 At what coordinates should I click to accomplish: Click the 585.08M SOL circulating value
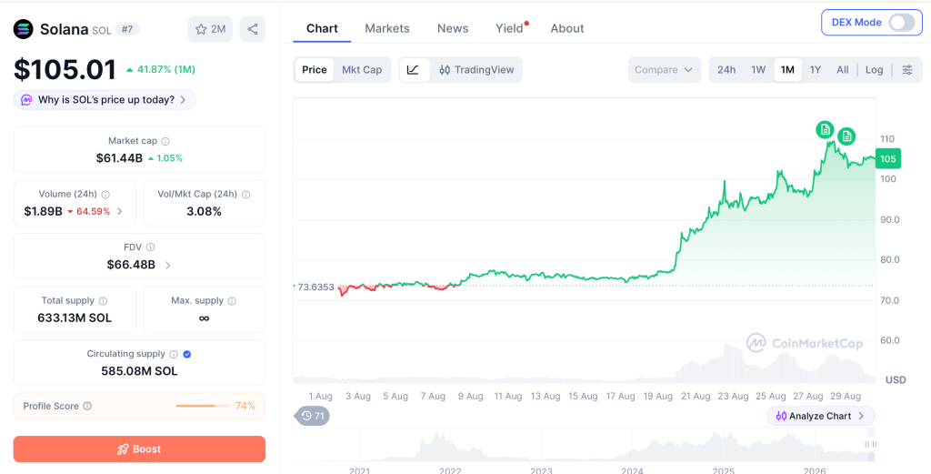click(139, 371)
